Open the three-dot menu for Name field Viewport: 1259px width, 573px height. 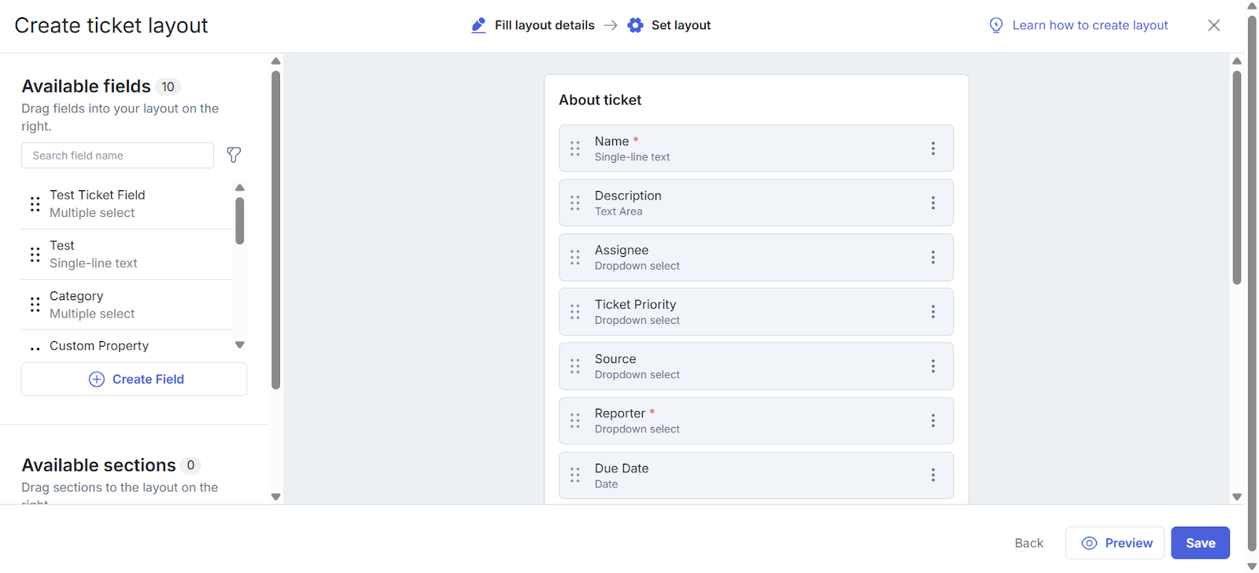[932, 149]
